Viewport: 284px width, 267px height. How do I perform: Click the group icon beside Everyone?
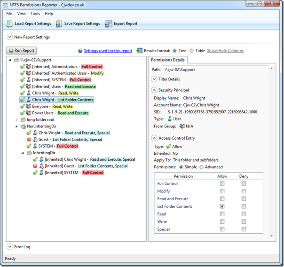28,106
